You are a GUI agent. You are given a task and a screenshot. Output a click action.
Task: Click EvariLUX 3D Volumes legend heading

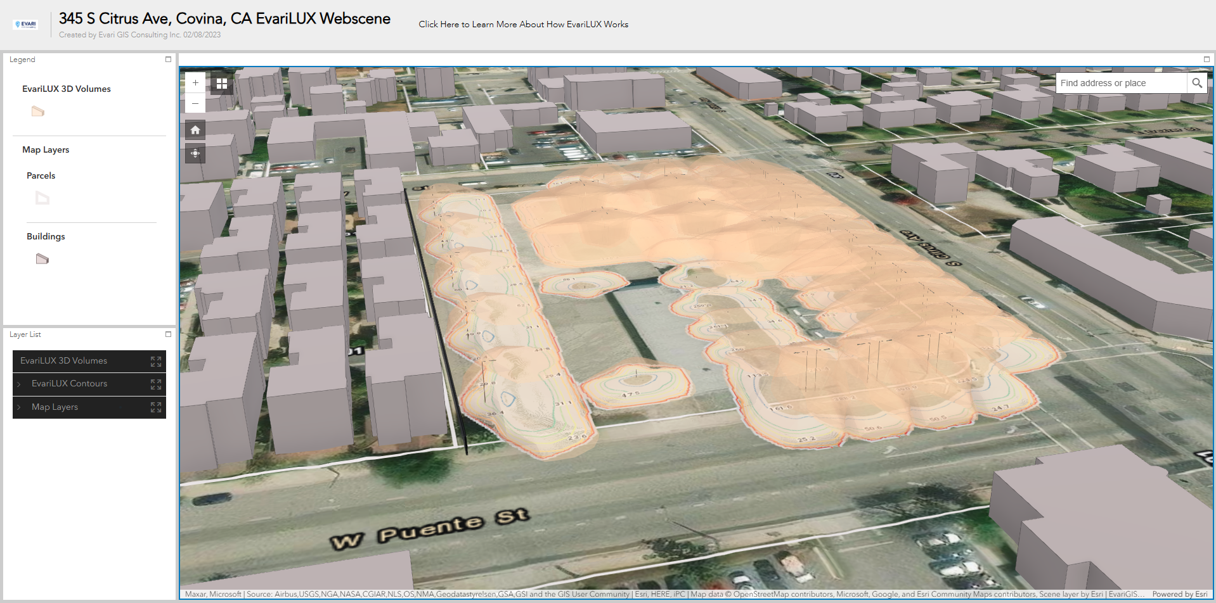coord(67,89)
